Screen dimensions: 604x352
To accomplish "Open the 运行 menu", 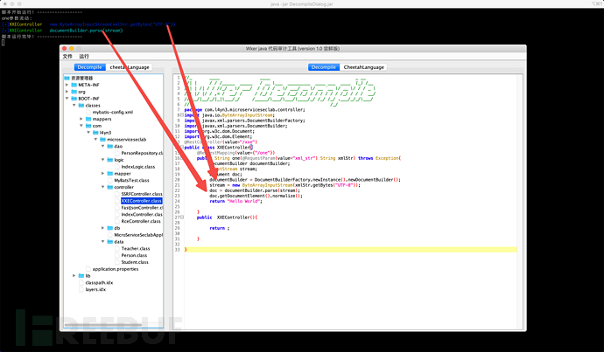I will (x=84, y=57).
